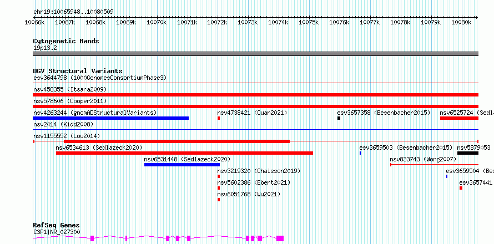Click the RefSeq Genes track title
Screen dimensions: 494x244
point(56,226)
